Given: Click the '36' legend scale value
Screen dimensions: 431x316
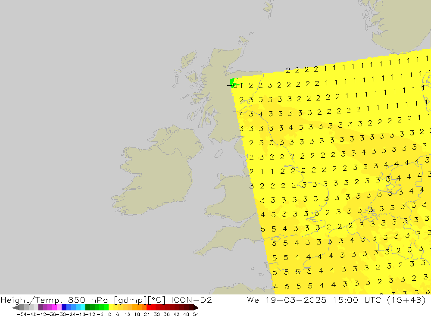Looking at the screenshot, I should pos(166,314).
